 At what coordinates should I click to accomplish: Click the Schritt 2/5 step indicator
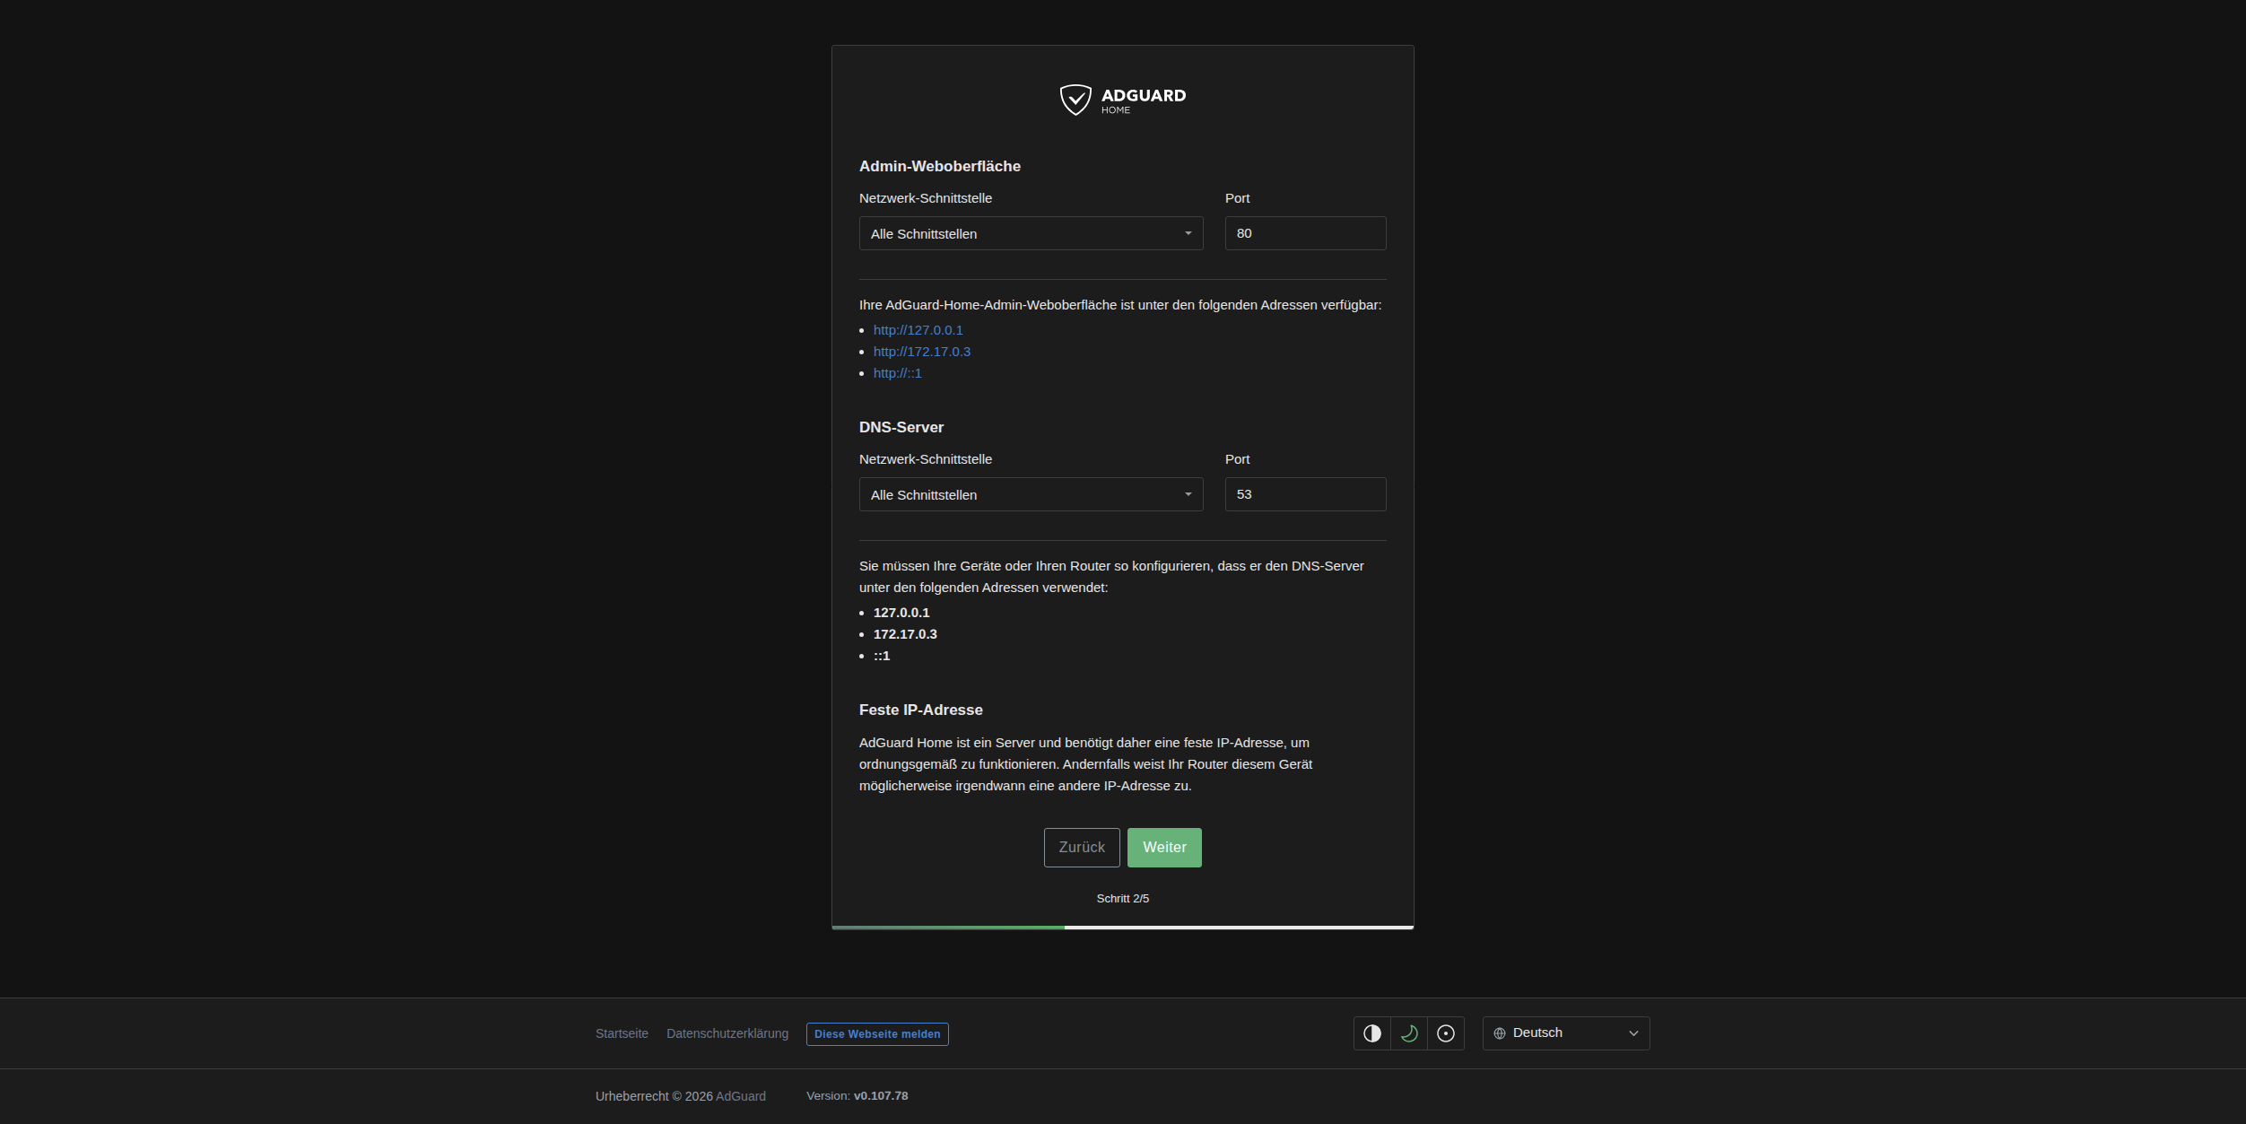tap(1123, 899)
